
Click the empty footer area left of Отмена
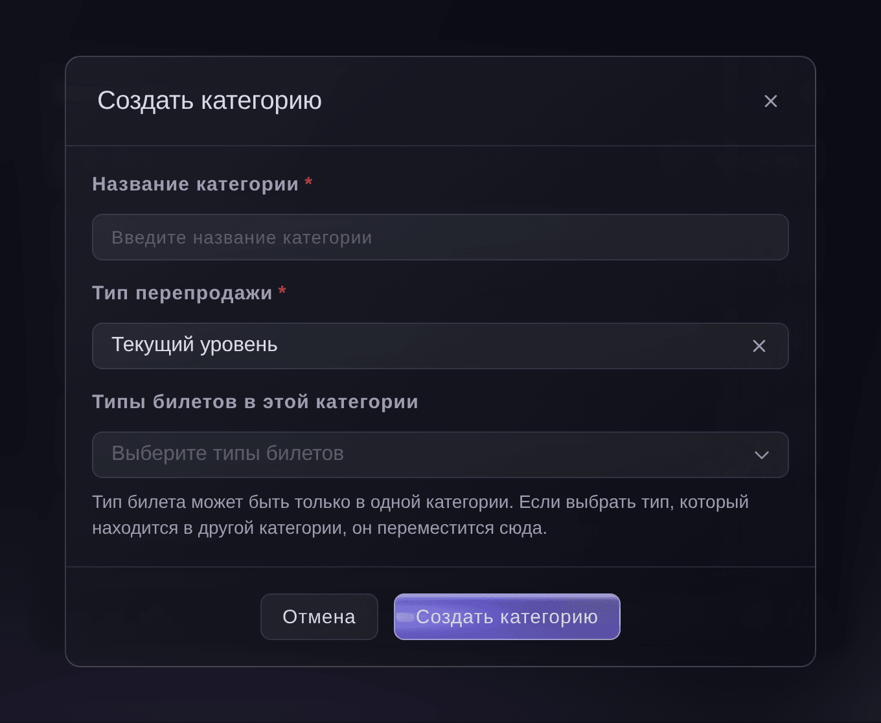[x=162, y=617]
